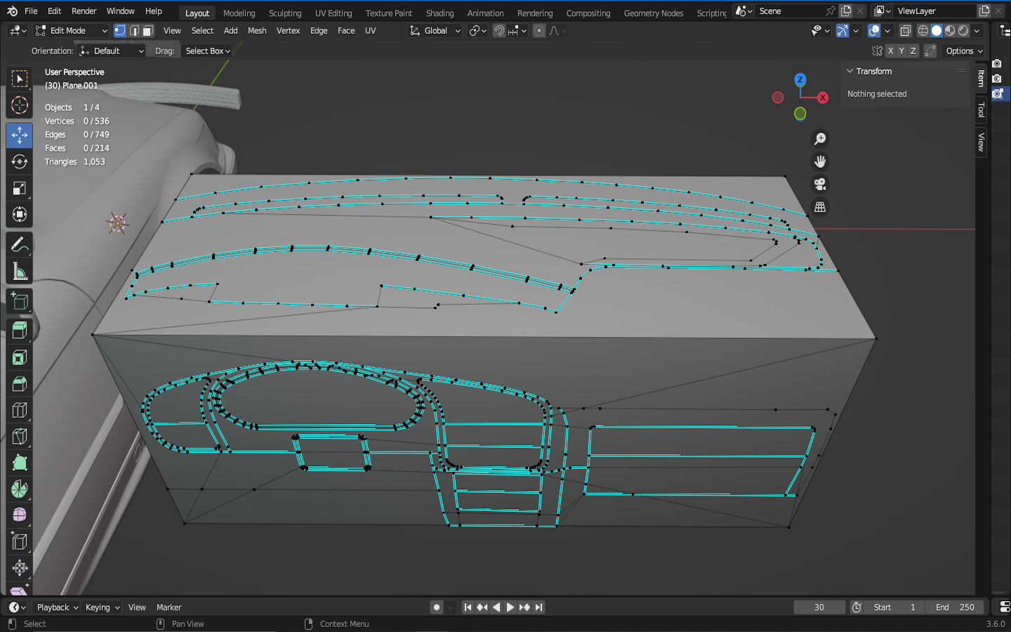Open the Tool sidebar tab
The width and height of the screenshot is (1011, 632).
[981, 110]
